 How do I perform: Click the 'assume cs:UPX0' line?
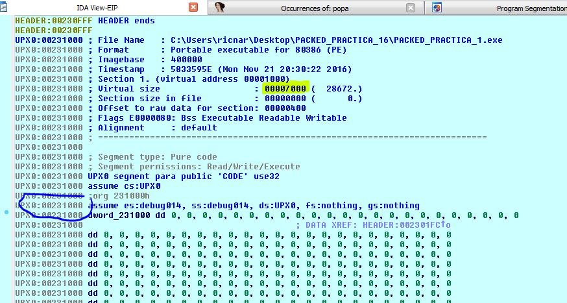(x=124, y=186)
